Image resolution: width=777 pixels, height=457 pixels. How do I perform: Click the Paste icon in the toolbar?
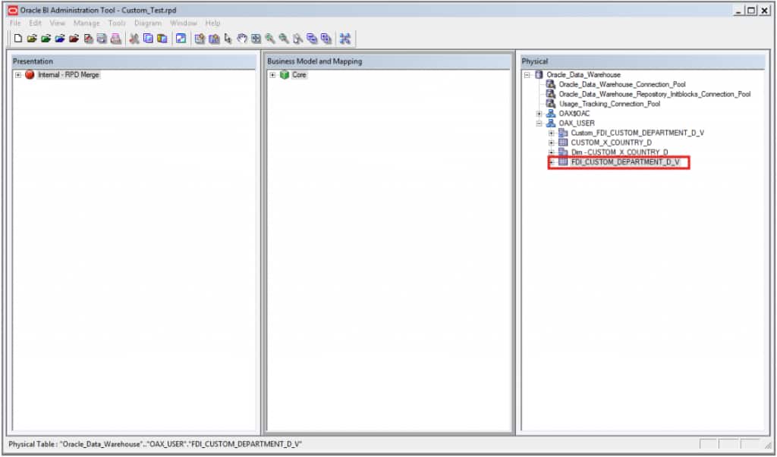tap(162, 39)
